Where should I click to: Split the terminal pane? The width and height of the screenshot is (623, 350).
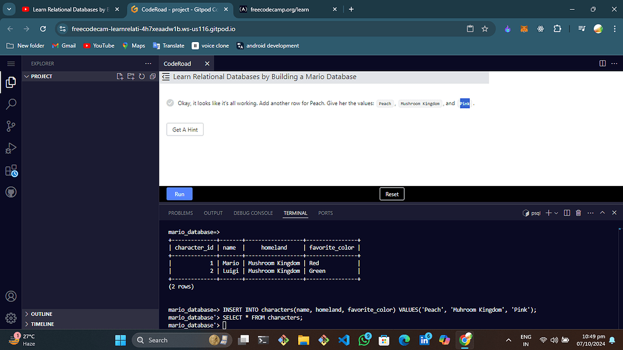click(566, 213)
